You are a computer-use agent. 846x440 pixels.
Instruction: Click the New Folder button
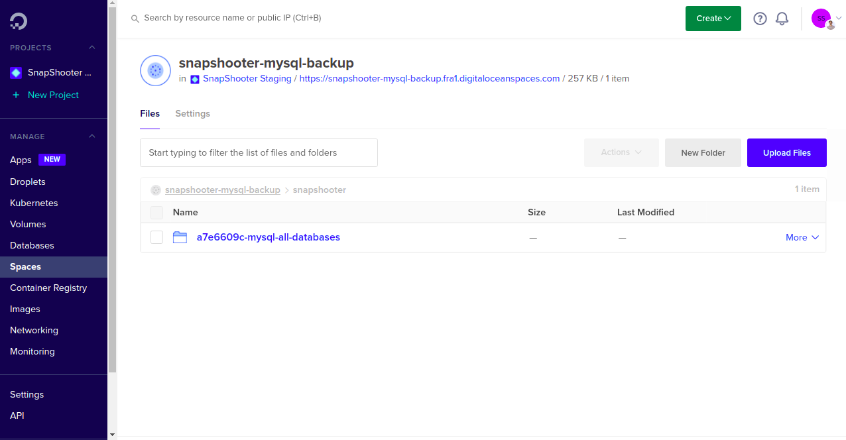[x=703, y=152]
